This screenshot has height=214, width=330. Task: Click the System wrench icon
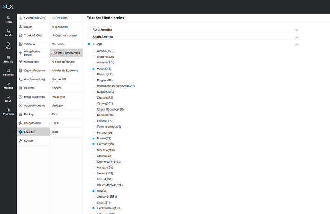[x=20, y=141]
